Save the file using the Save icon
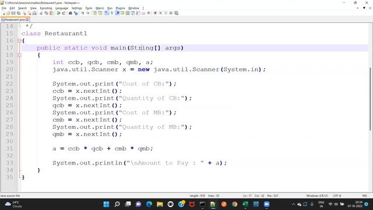The image size is (373, 210). point(13,13)
